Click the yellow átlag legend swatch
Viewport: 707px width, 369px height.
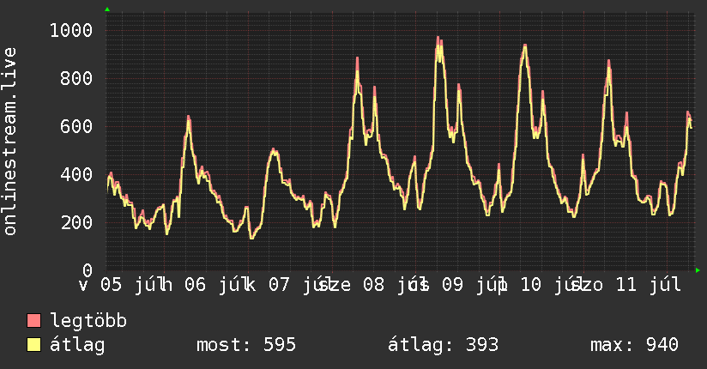(x=33, y=345)
